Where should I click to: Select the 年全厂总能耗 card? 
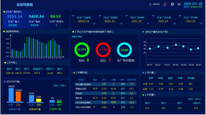coord(84,19)
